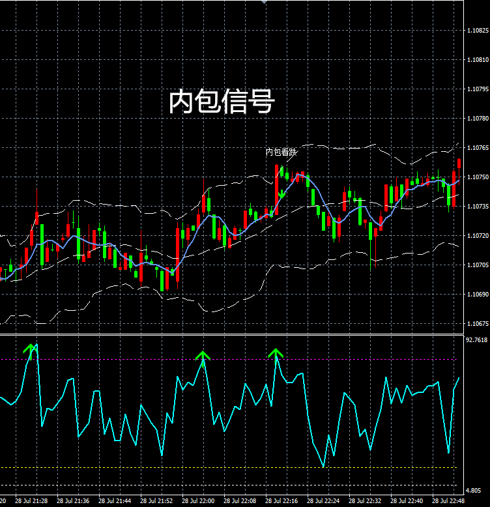Screen dimensions: 490x507
Task: Click time label 28 Jul 22:24
Action: coord(323,501)
